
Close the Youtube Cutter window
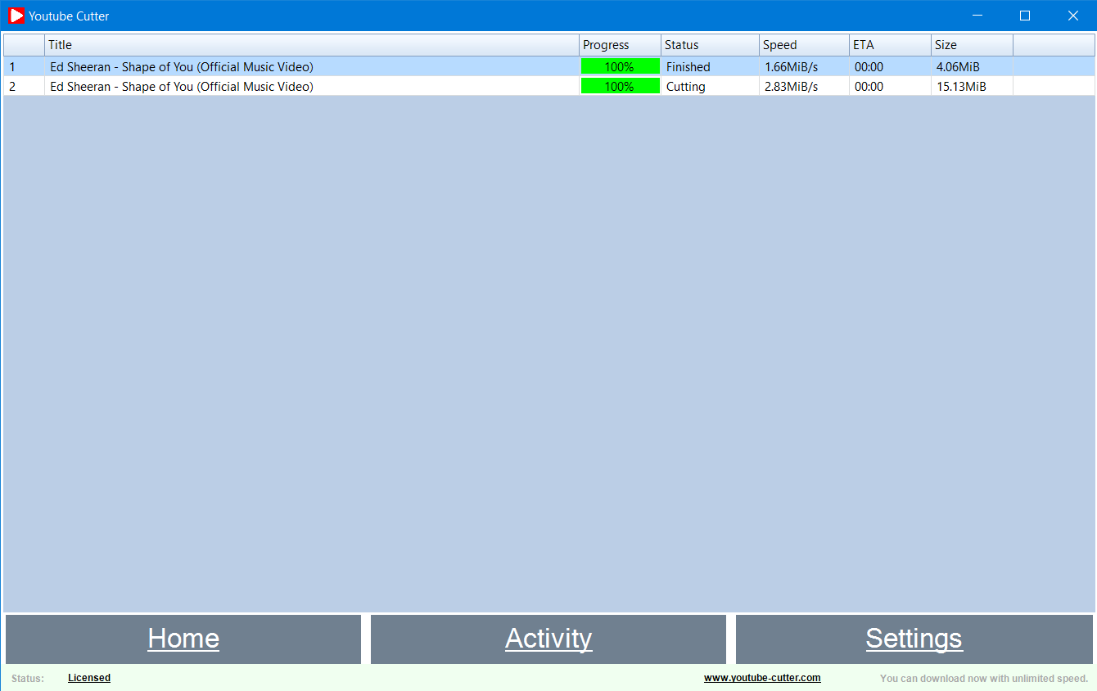1072,16
